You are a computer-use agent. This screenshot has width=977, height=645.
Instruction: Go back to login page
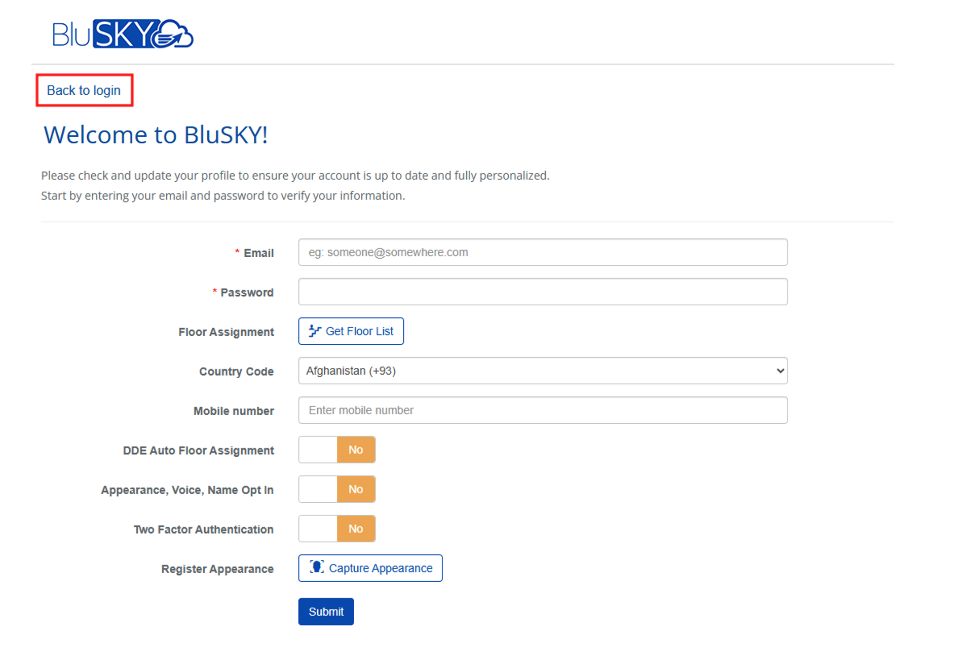click(x=84, y=91)
